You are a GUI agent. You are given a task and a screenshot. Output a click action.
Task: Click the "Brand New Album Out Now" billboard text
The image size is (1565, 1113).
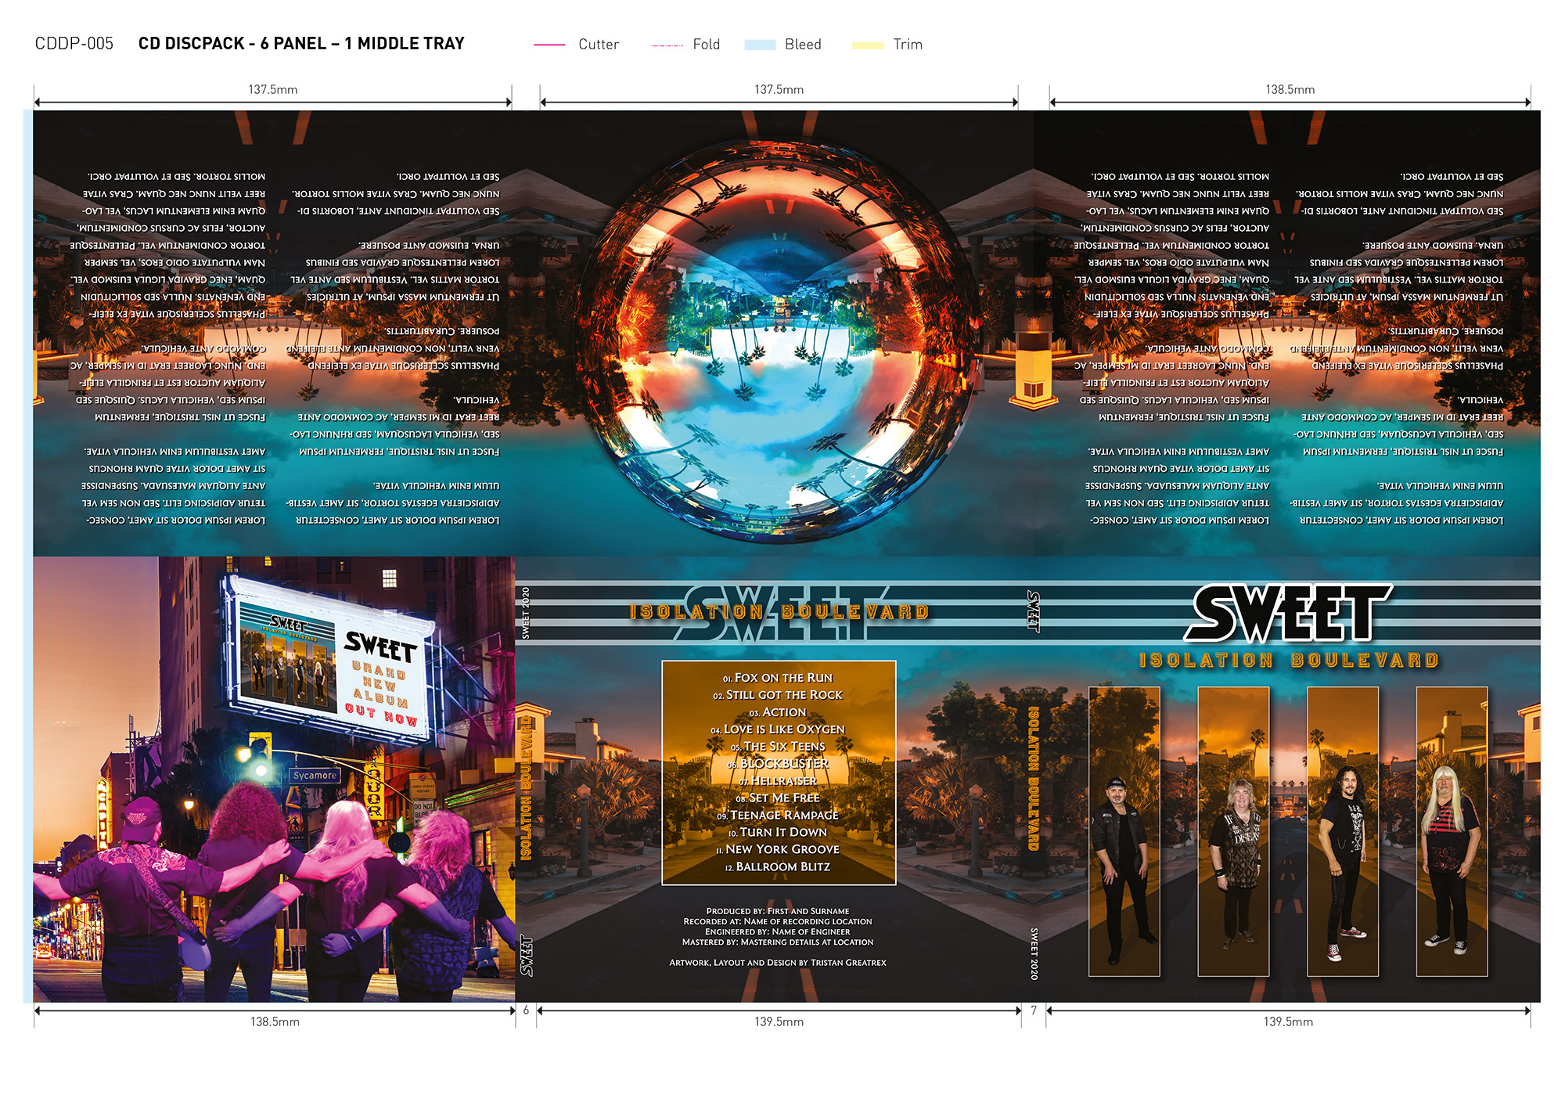(383, 693)
